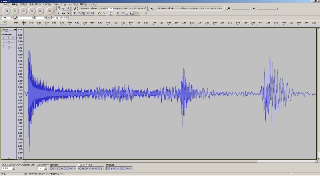The width and height of the screenshot is (320, 176).
Task: Select the Multi-tool asterisk icon
Action: pyautogui.click(x=68, y=13)
